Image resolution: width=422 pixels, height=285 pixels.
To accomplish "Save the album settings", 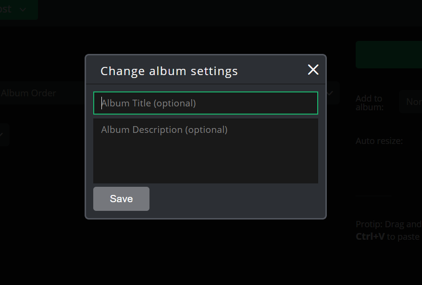I will point(121,199).
